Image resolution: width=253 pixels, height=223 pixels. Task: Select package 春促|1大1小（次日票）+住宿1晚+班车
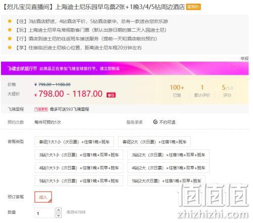[x=74, y=142]
